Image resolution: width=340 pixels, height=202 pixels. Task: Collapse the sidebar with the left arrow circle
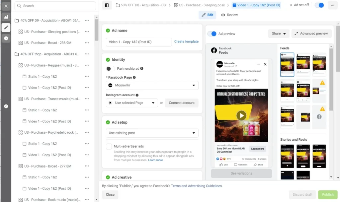(6, 106)
